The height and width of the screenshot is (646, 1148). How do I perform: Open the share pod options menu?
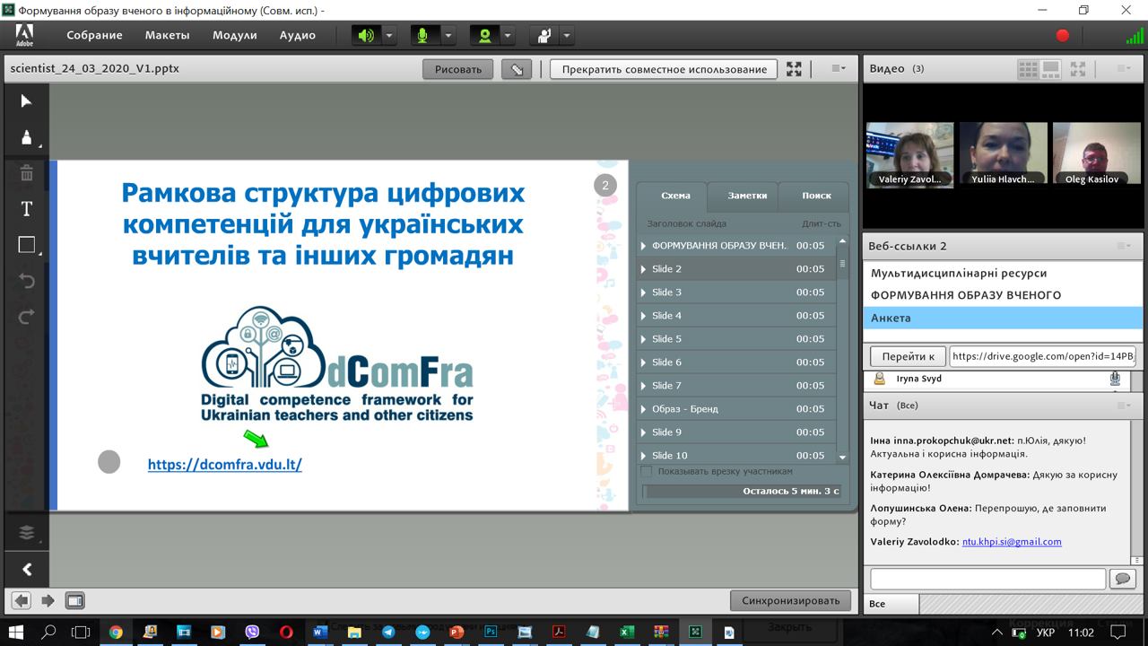839,68
